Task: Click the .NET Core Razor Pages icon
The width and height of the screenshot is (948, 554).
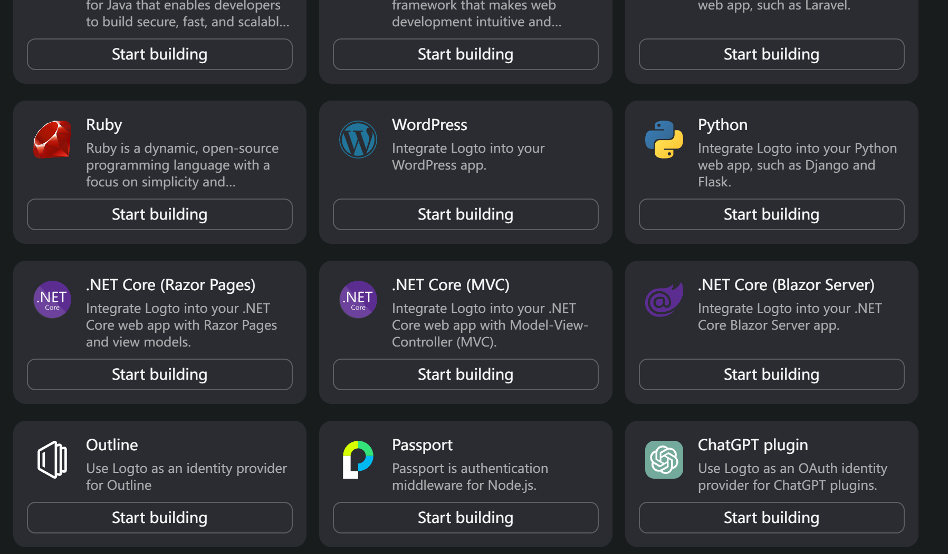Action: 52,300
